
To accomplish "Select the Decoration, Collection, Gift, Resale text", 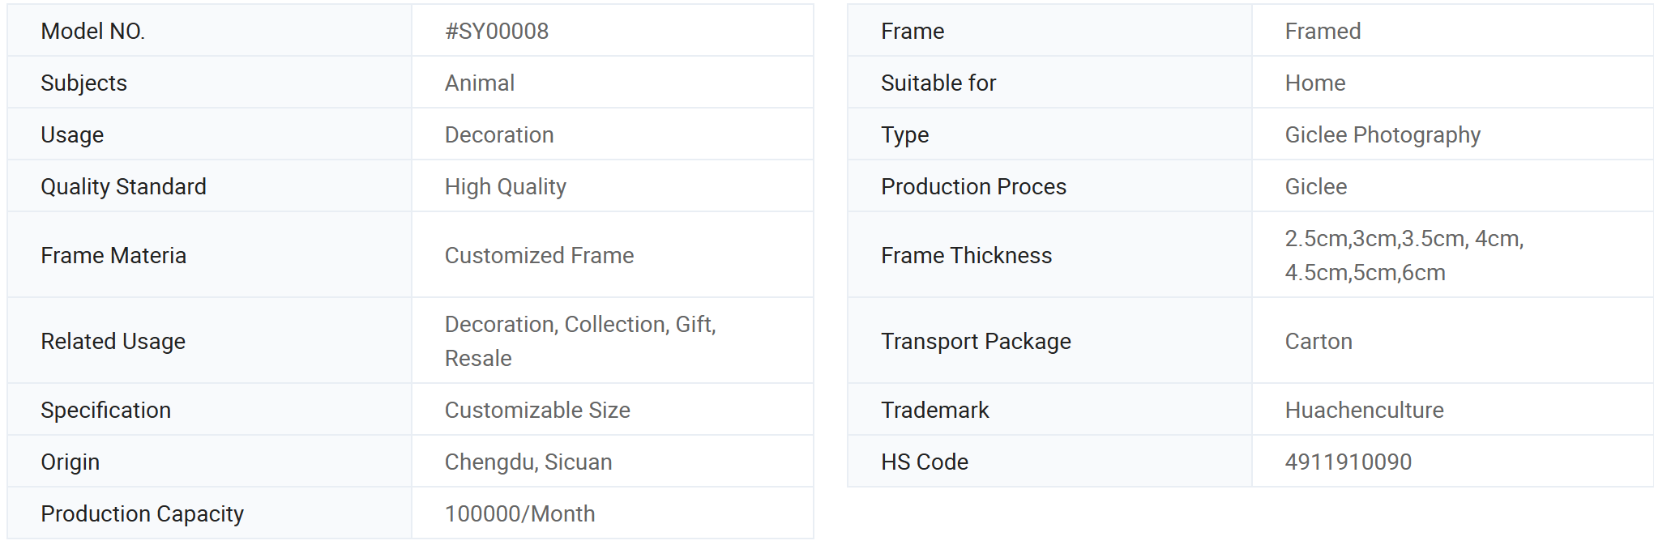I will (x=580, y=341).
